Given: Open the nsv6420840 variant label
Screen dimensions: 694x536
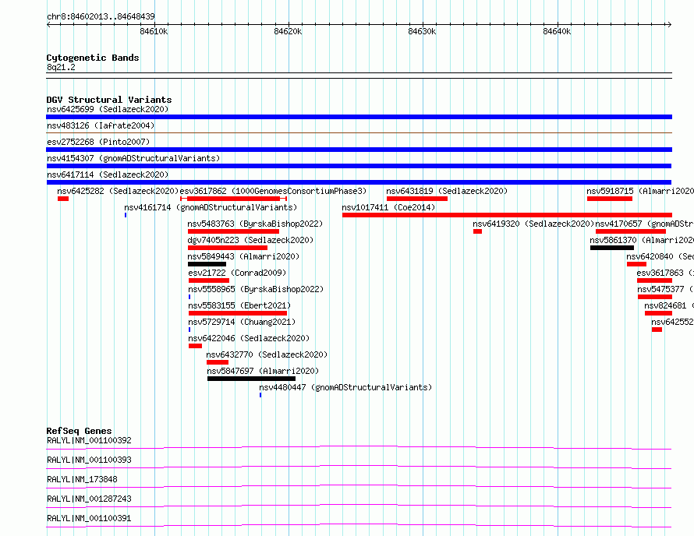Looking at the screenshot, I should point(660,256).
